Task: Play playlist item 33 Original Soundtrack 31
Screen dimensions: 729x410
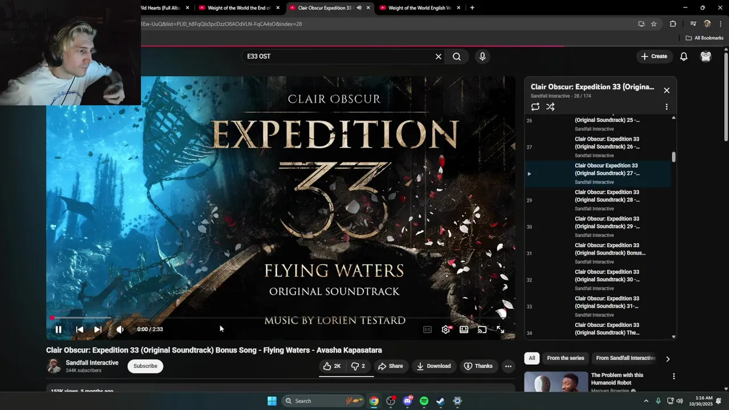Action: 597,306
